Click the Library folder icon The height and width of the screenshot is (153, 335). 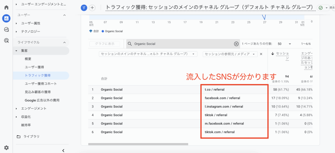pos(19,137)
